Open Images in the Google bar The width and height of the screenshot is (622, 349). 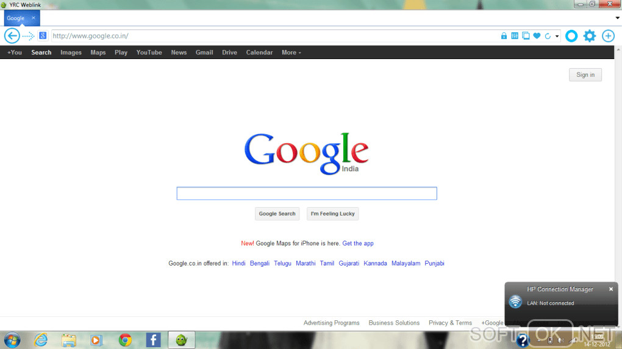click(x=71, y=52)
